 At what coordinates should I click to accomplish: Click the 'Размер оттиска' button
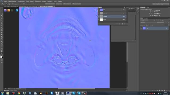coord(76,4)
